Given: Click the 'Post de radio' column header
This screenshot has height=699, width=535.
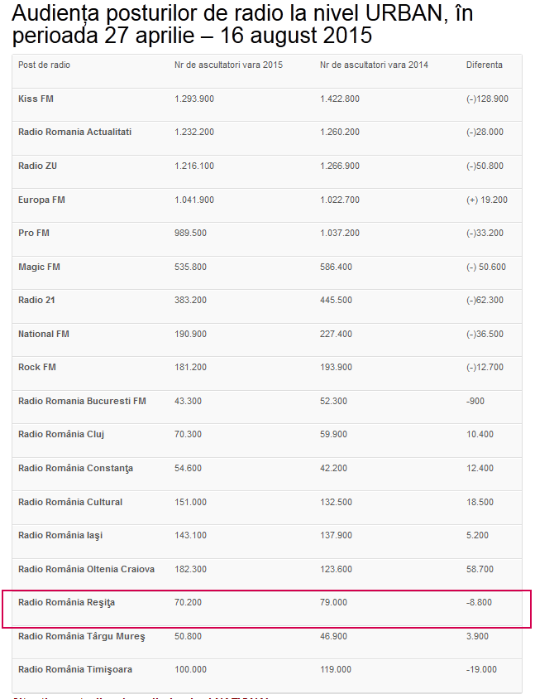Looking at the screenshot, I should pos(42,65).
